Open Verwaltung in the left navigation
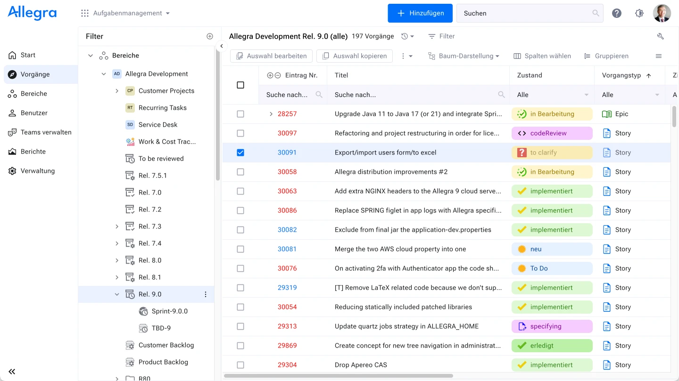This screenshot has width=679, height=381. tap(37, 171)
